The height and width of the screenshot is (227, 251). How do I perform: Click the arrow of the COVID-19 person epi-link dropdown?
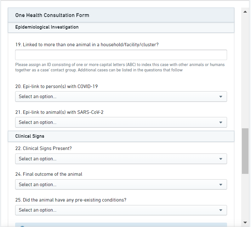coord(220,97)
